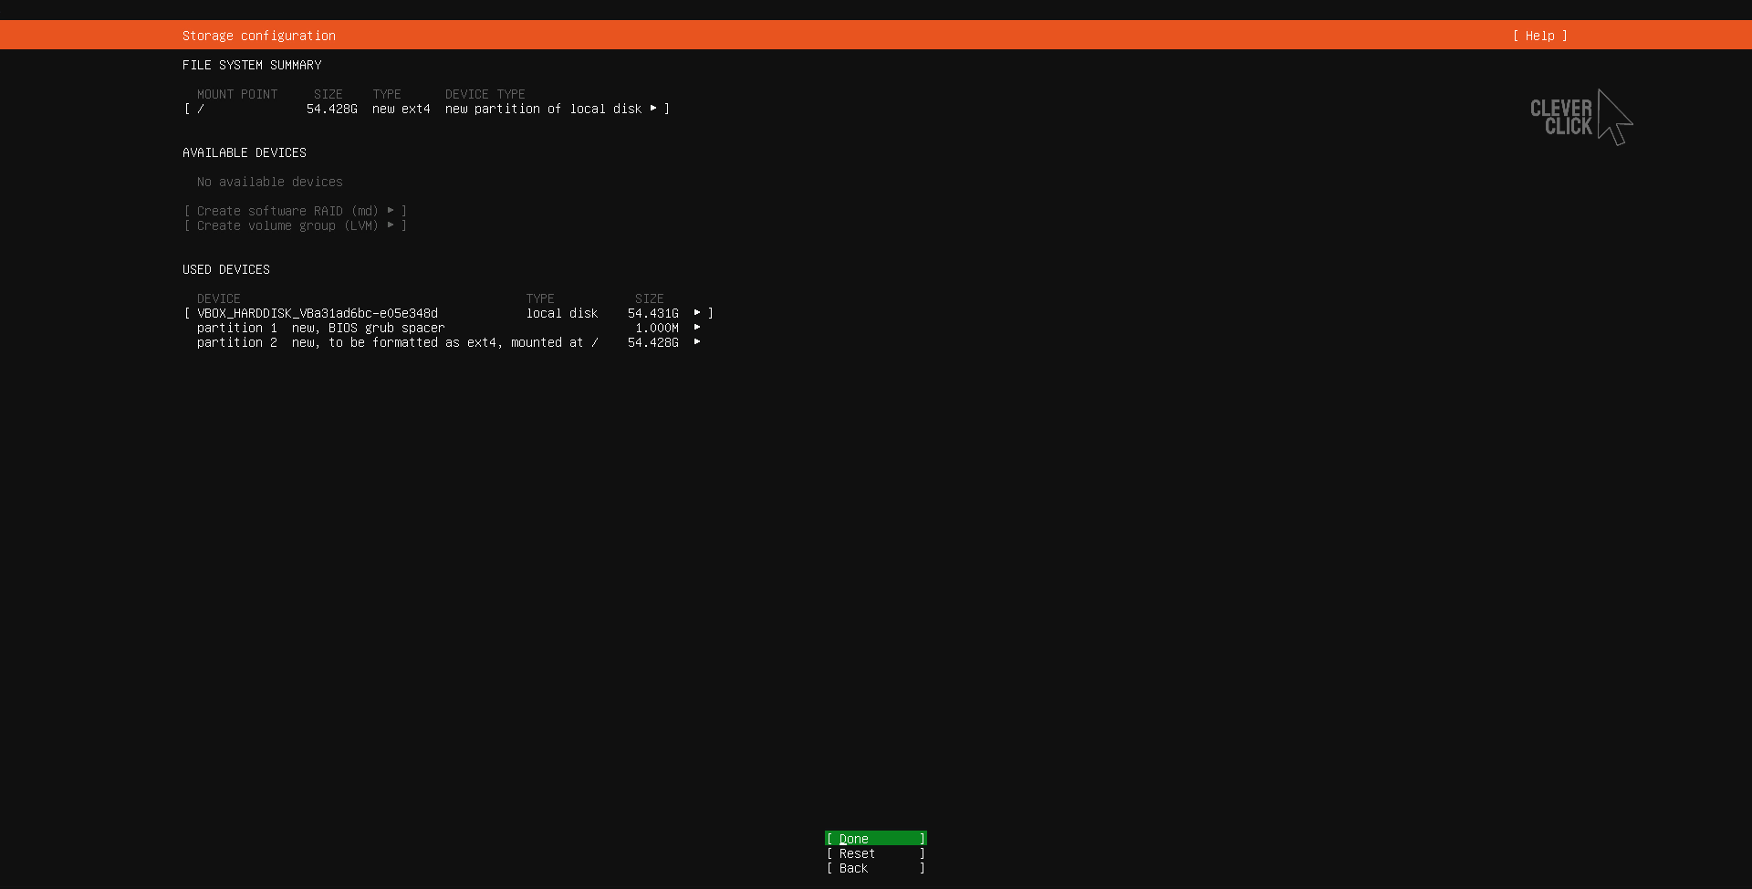The width and height of the screenshot is (1752, 889).
Task: Click the Clever Click logo text
Action: click(1560, 118)
